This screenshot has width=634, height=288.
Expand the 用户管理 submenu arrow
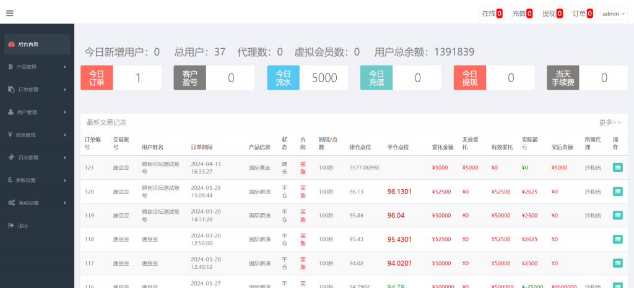[65, 112]
